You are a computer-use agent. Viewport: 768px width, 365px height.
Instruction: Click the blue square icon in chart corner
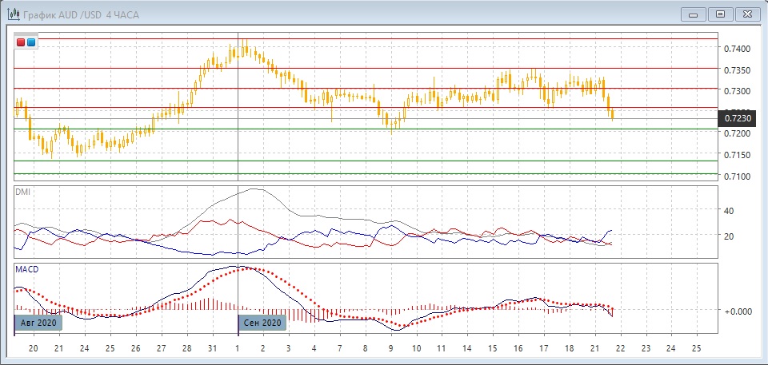pos(31,42)
